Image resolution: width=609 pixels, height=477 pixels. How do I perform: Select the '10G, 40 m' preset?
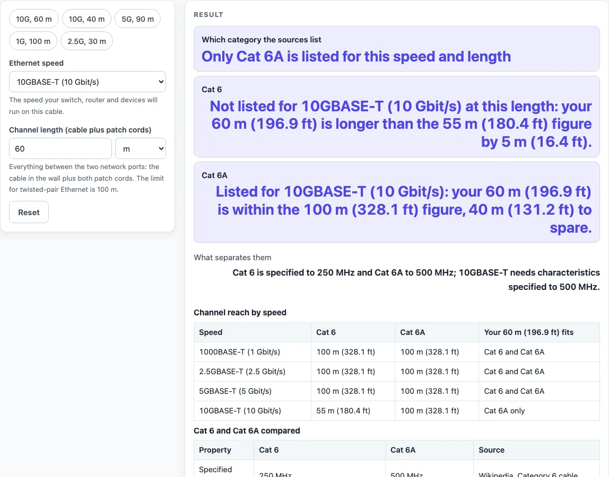pos(86,19)
